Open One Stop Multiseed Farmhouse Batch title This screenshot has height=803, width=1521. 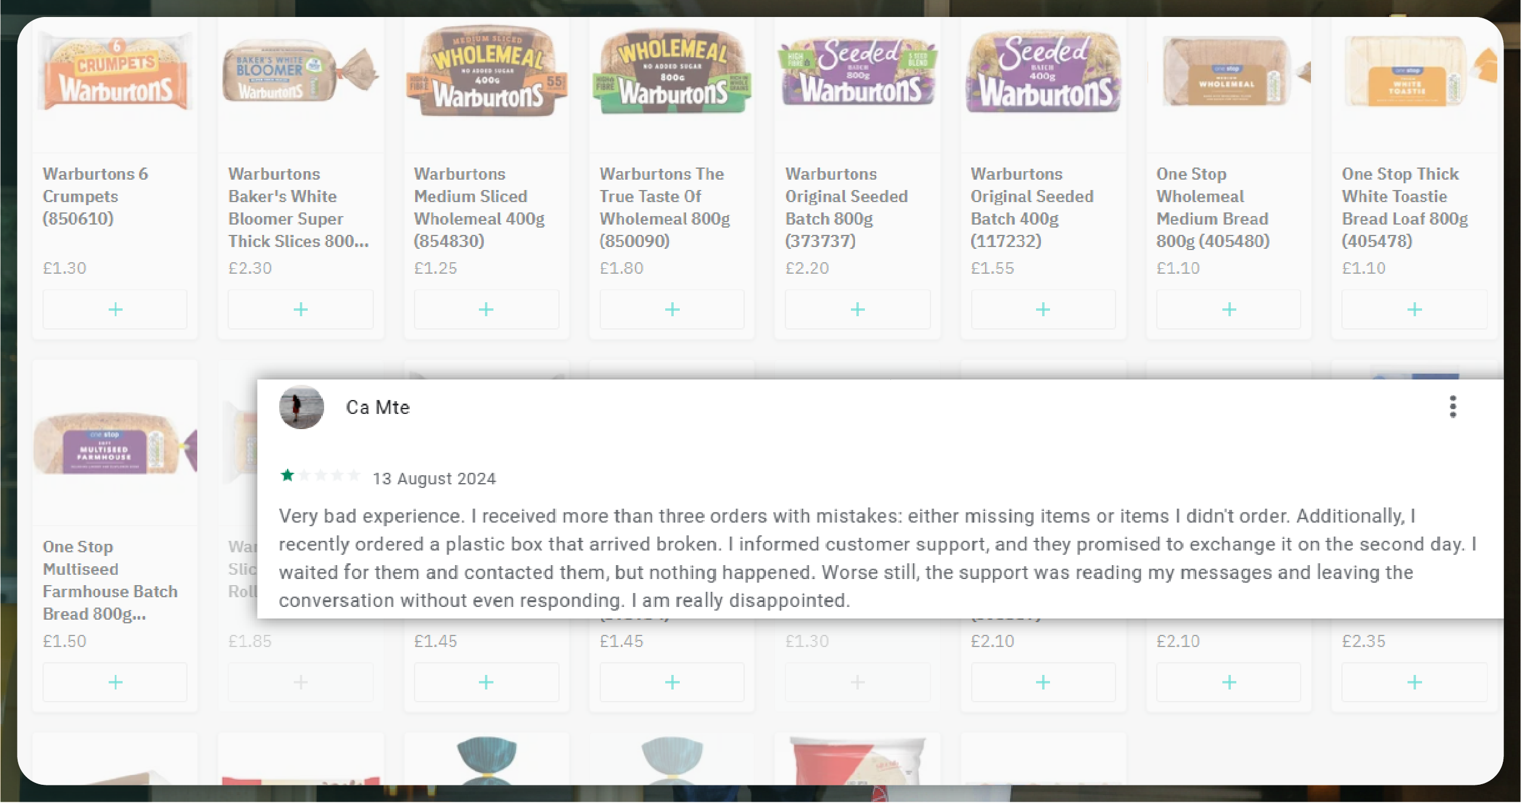pos(110,580)
